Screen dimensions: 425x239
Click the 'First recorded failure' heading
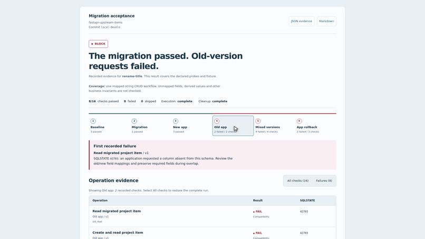coord(115,146)
